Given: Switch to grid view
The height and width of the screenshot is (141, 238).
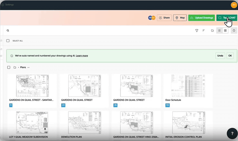Looking at the screenshot, I should tap(225, 31).
